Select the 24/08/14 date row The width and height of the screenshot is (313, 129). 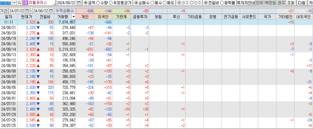(156, 49)
